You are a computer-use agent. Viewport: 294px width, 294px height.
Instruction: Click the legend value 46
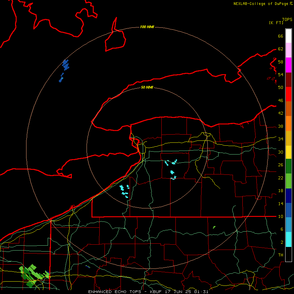(x=281, y=101)
